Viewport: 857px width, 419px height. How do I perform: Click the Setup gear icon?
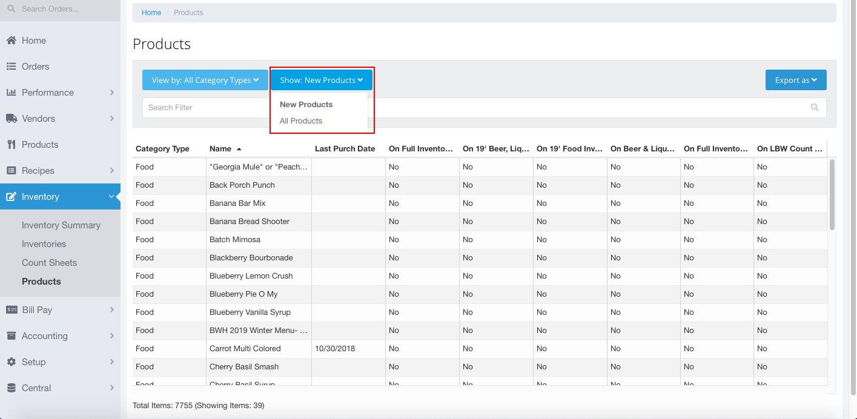(11, 362)
